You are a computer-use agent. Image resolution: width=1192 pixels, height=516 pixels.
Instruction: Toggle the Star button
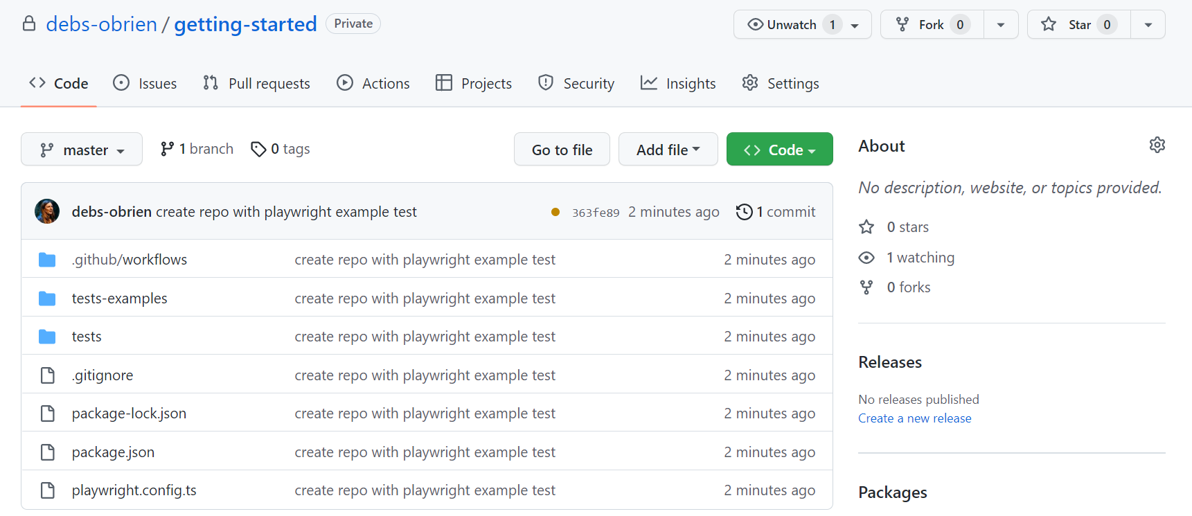pyautogui.click(x=1079, y=24)
